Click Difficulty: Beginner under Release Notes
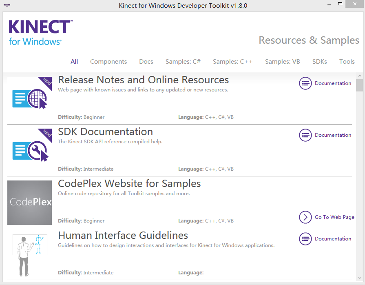 [x=81, y=117]
